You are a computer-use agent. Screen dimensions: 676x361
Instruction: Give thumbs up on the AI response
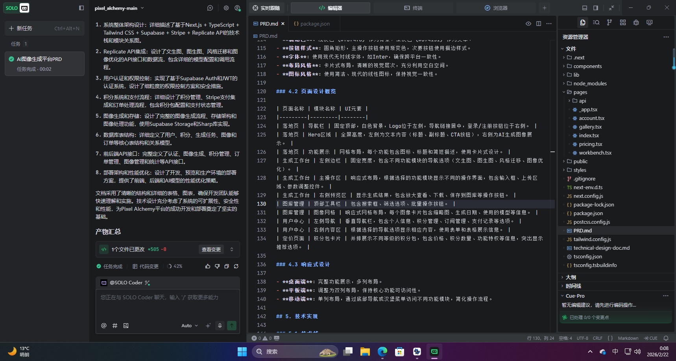tap(208, 266)
